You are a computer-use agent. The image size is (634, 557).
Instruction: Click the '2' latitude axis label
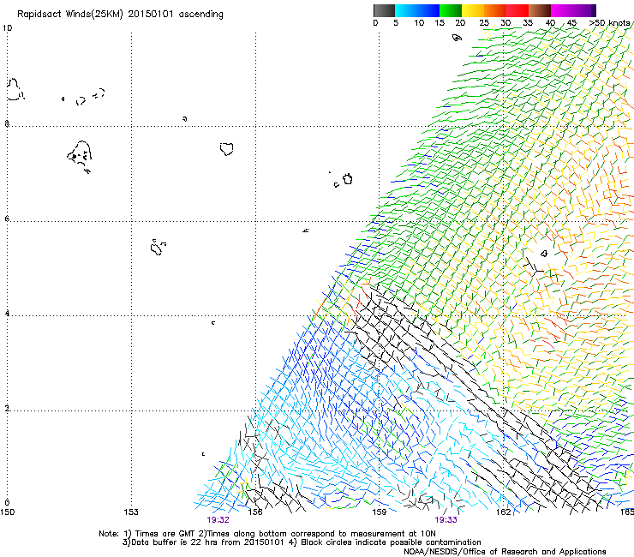point(7,408)
